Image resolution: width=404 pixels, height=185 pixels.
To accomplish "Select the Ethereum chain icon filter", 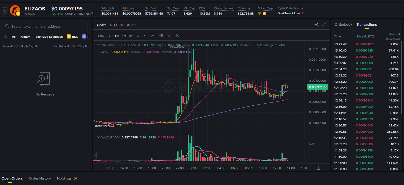I will click(x=84, y=37).
